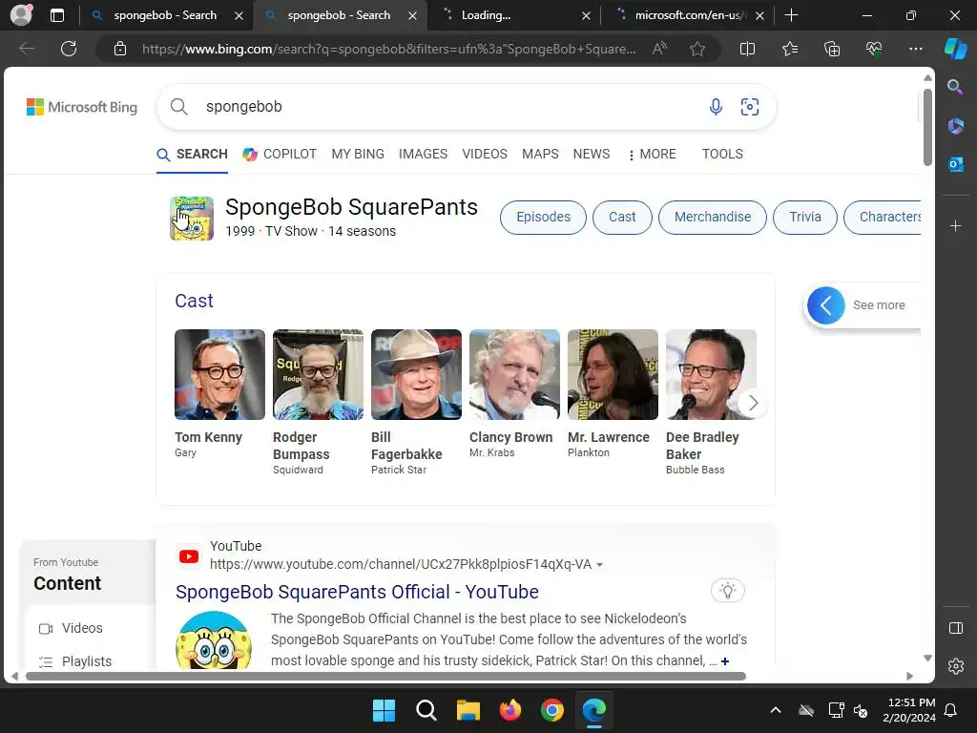This screenshot has height=733, width=977.
Task: Open the COPILOT search tab
Action: (x=280, y=154)
